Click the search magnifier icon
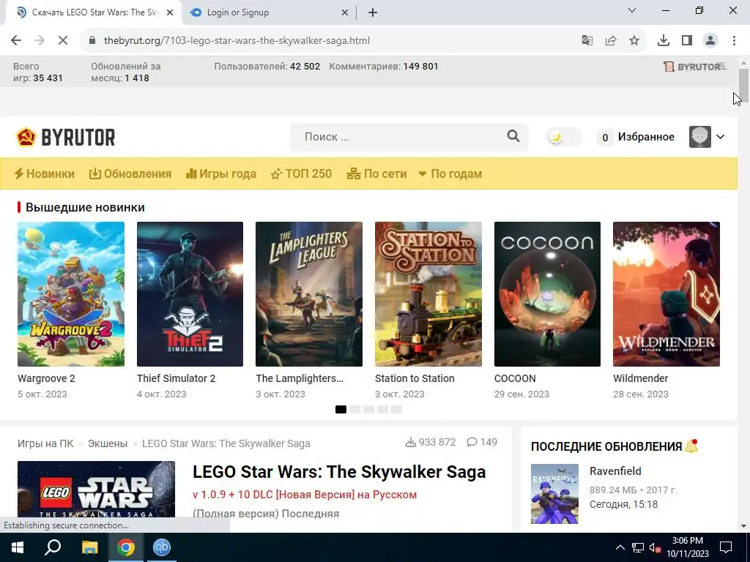750x562 pixels. (x=513, y=136)
